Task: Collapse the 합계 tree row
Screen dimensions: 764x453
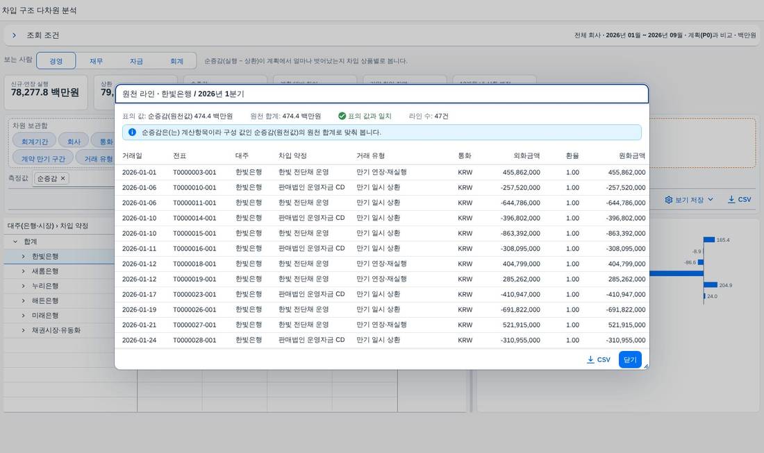Action: click(15, 241)
